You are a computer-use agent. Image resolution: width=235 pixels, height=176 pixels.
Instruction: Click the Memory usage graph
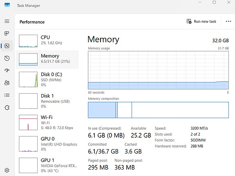(158, 70)
